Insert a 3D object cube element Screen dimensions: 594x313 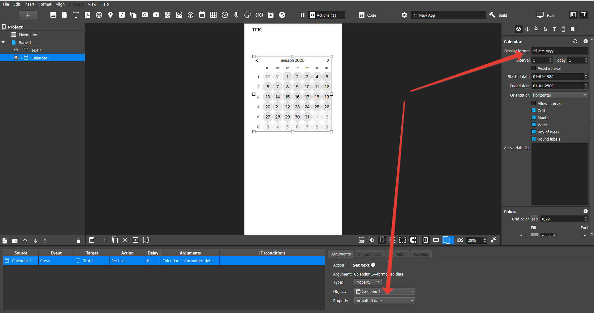click(191, 15)
